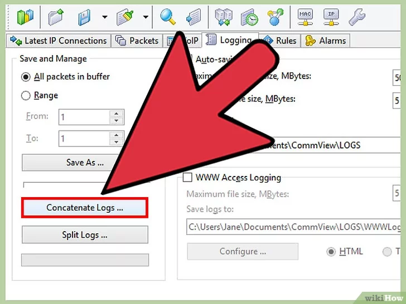Screen dimensions: 406x304
Task: Click the Configure button
Action: coord(243,251)
